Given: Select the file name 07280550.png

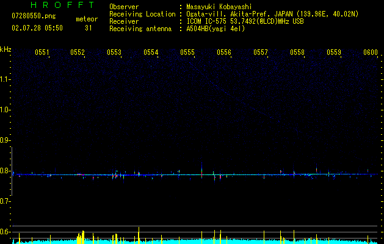Looking at the screenshot, I should [x=34, y=16].
